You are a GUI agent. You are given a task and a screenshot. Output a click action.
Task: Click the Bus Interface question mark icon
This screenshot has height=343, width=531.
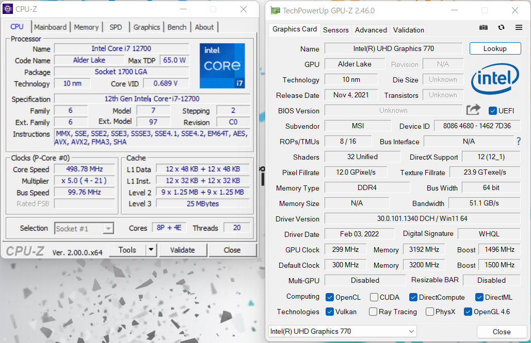click(518, 141)
